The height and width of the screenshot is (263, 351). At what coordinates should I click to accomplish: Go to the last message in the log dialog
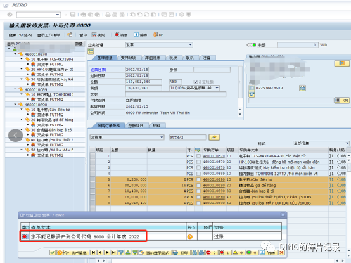point(114,252)
